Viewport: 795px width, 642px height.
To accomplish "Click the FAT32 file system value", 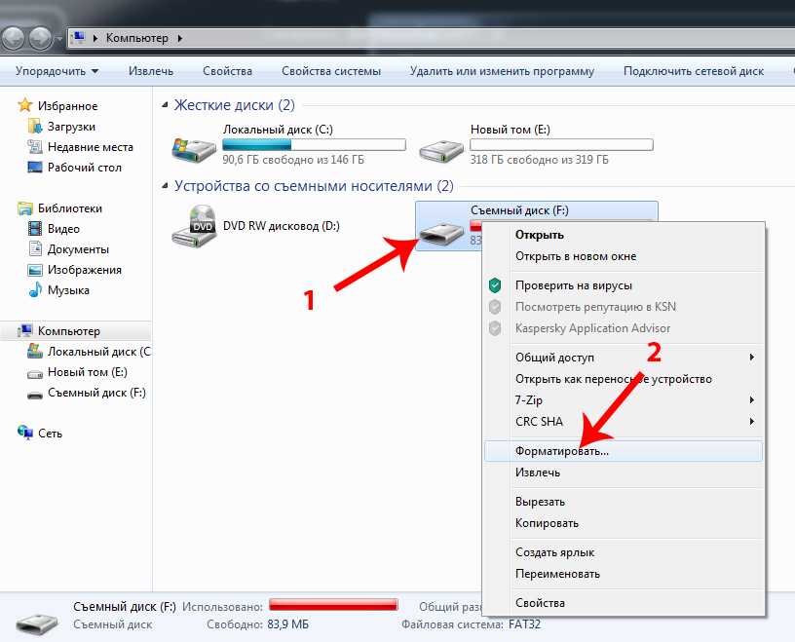I will coord(525,624).
